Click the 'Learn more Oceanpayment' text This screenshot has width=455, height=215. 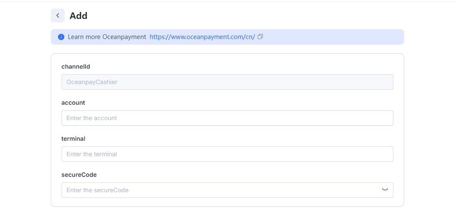tap(107, 37)
